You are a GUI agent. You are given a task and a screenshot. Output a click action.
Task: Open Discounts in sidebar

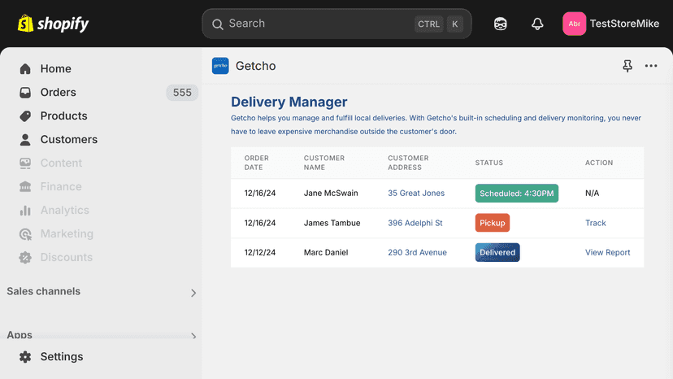(66, 257)
